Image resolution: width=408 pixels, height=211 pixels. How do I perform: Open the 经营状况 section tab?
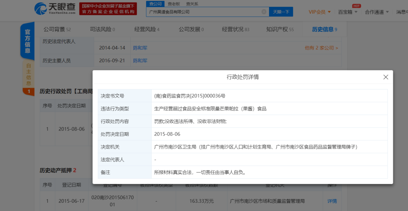click(236, 30)
